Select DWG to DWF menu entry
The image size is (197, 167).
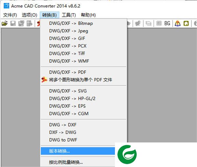(x=83, y=140)
